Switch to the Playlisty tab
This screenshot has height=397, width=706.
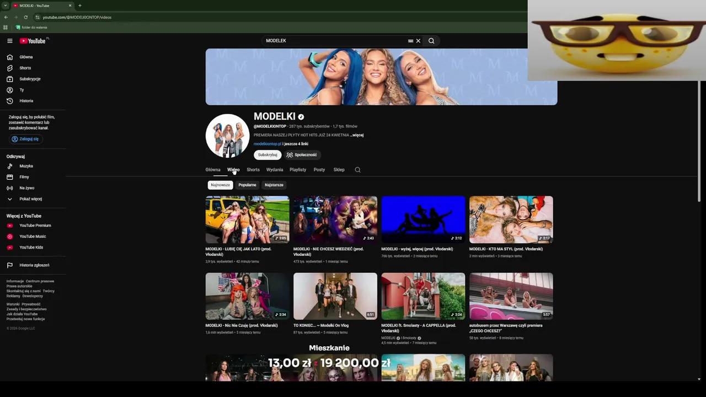click(x=298, y=170)
